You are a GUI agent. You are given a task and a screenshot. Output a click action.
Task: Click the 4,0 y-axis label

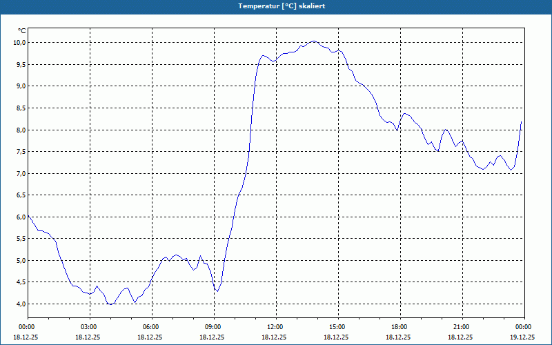[21, 304]
